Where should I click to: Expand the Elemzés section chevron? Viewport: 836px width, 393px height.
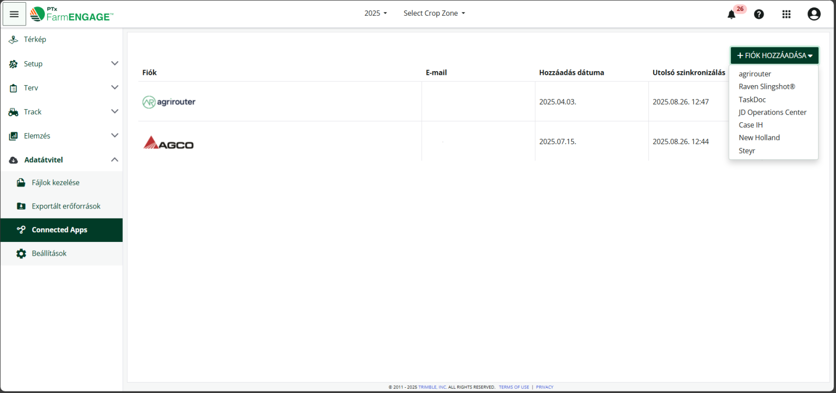[x=115, y=135]
